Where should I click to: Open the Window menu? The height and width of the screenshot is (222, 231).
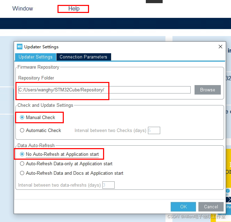[x=23, y=8]
